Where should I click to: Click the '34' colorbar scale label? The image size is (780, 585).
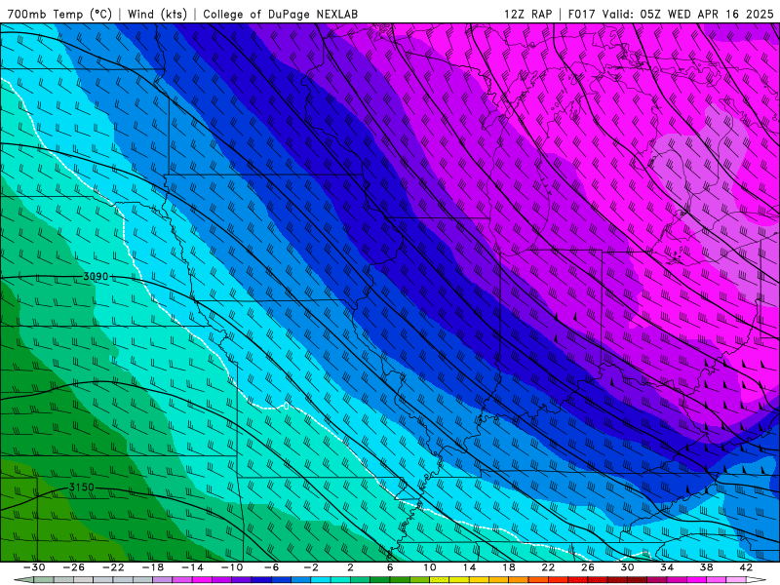(x=667, y=567)
